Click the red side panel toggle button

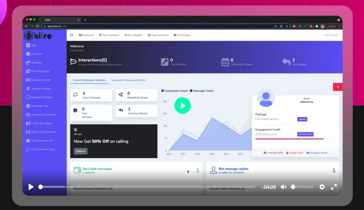[x=338, y=87]
